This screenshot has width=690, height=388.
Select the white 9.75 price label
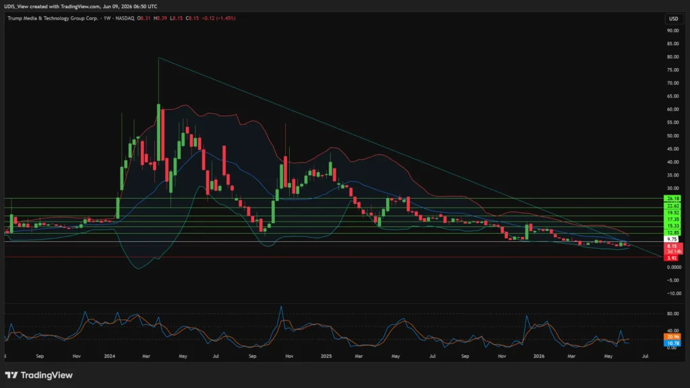[x=672, y=239]
